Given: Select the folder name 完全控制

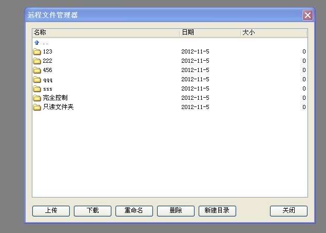Looking at the screenshot, I should click(55, 98).
